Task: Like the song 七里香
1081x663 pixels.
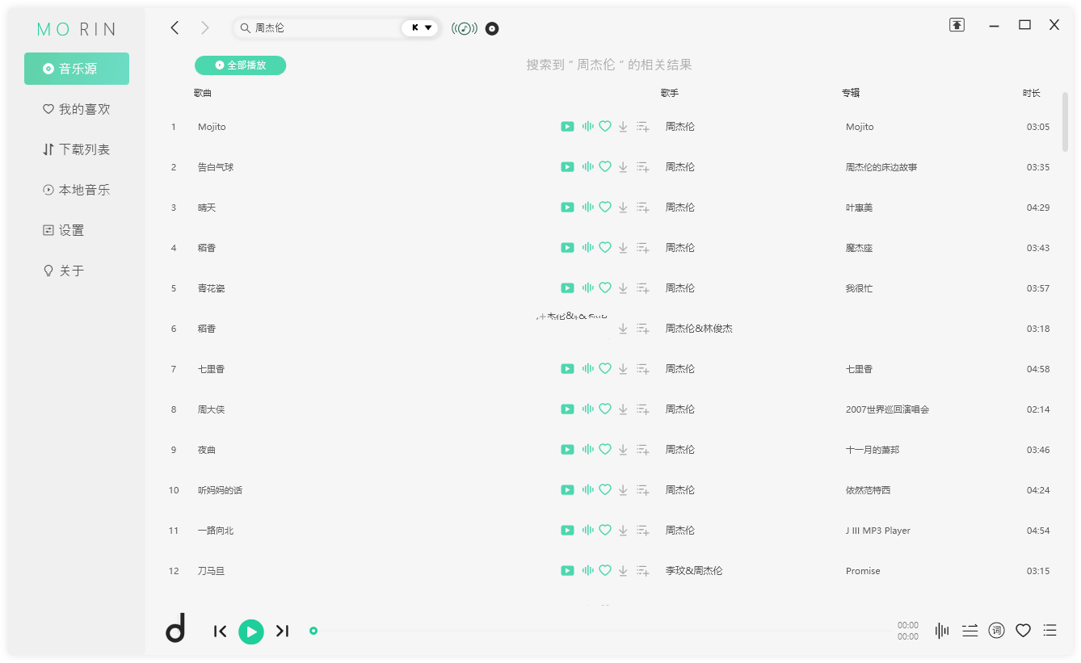Action: [x=605, y=369]
